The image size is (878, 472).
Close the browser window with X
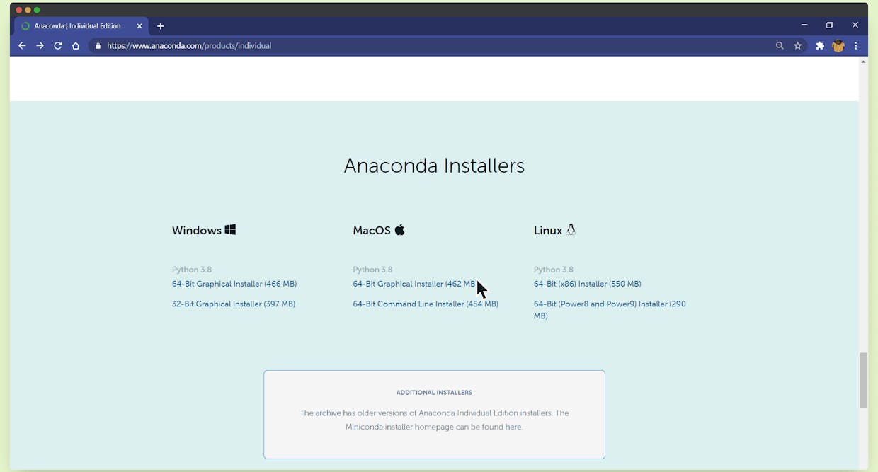[x=855, y=25]
